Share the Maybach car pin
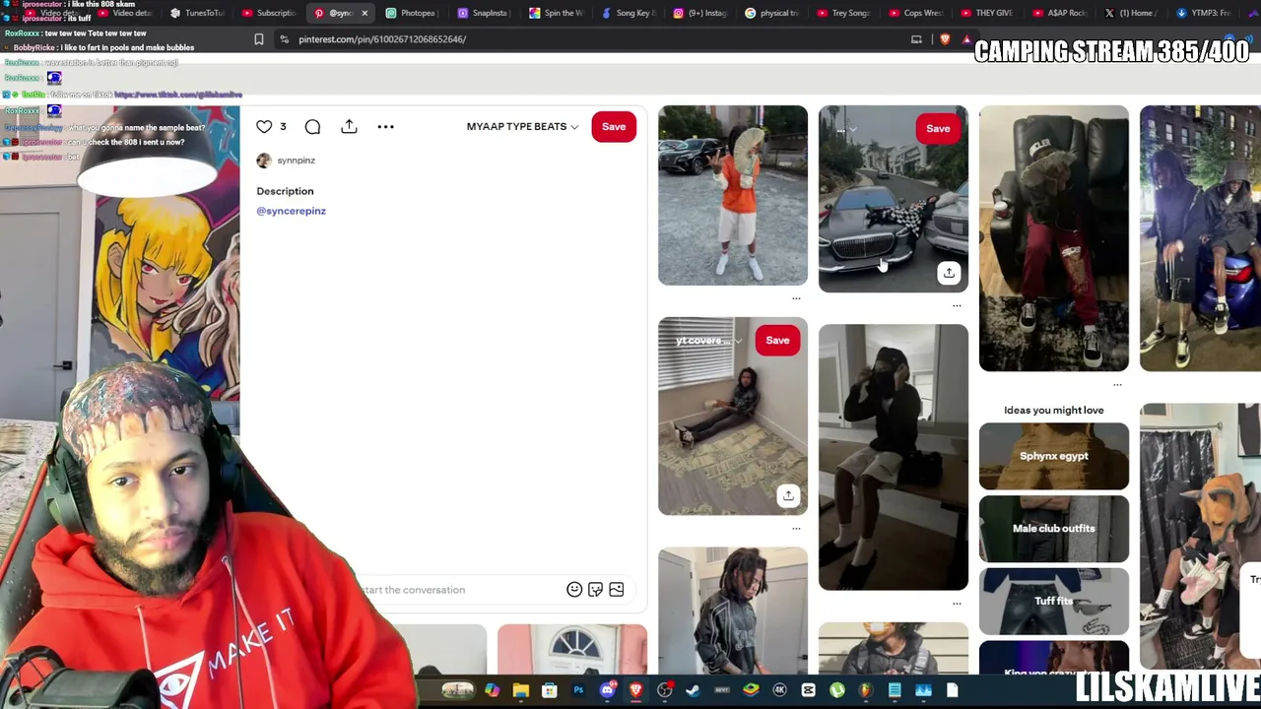This screenshot has width=1261, height=709. pyautogui.click(x=949, y=273)
